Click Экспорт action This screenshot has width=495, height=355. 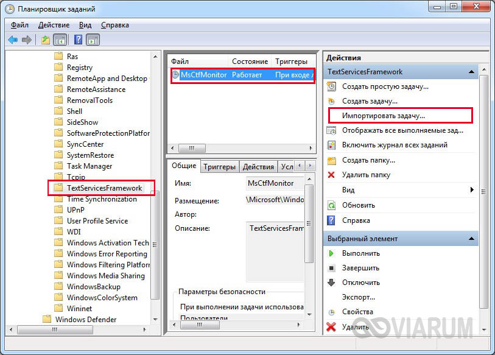pyautogui.click(x=359, y=297)
